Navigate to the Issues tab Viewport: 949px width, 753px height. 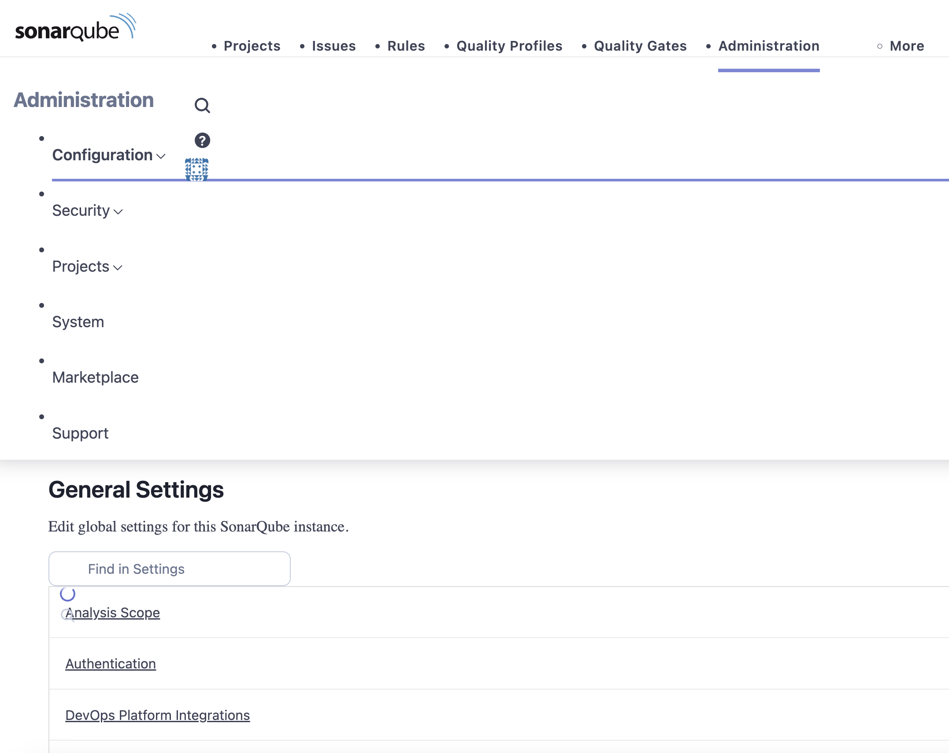[334, 46]
